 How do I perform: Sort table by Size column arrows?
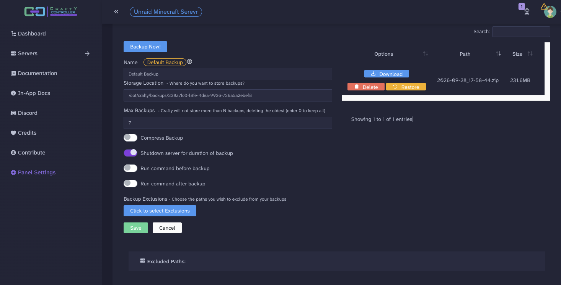pos(530,54)
